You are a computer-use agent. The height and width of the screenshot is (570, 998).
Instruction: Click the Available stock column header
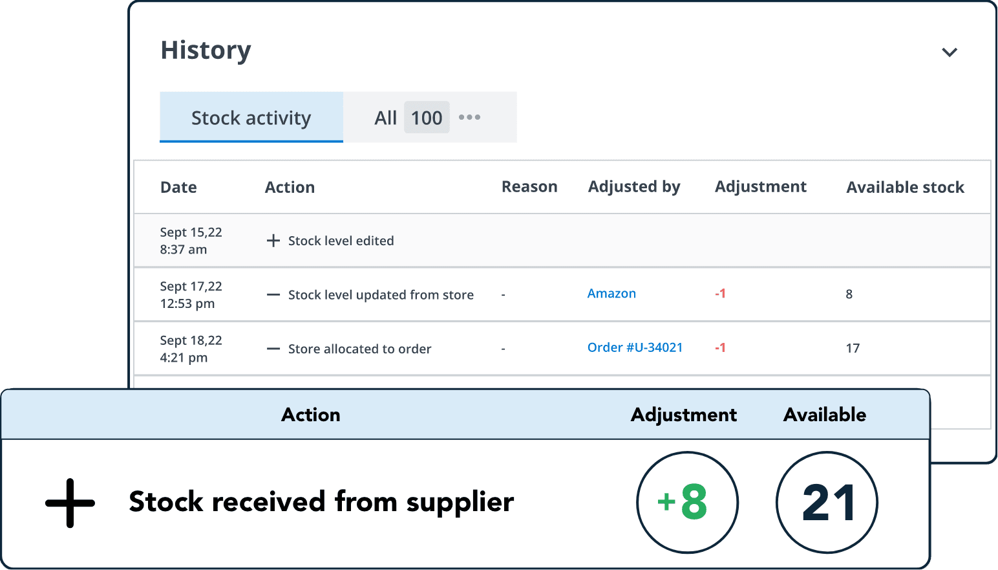coord(905,188)
